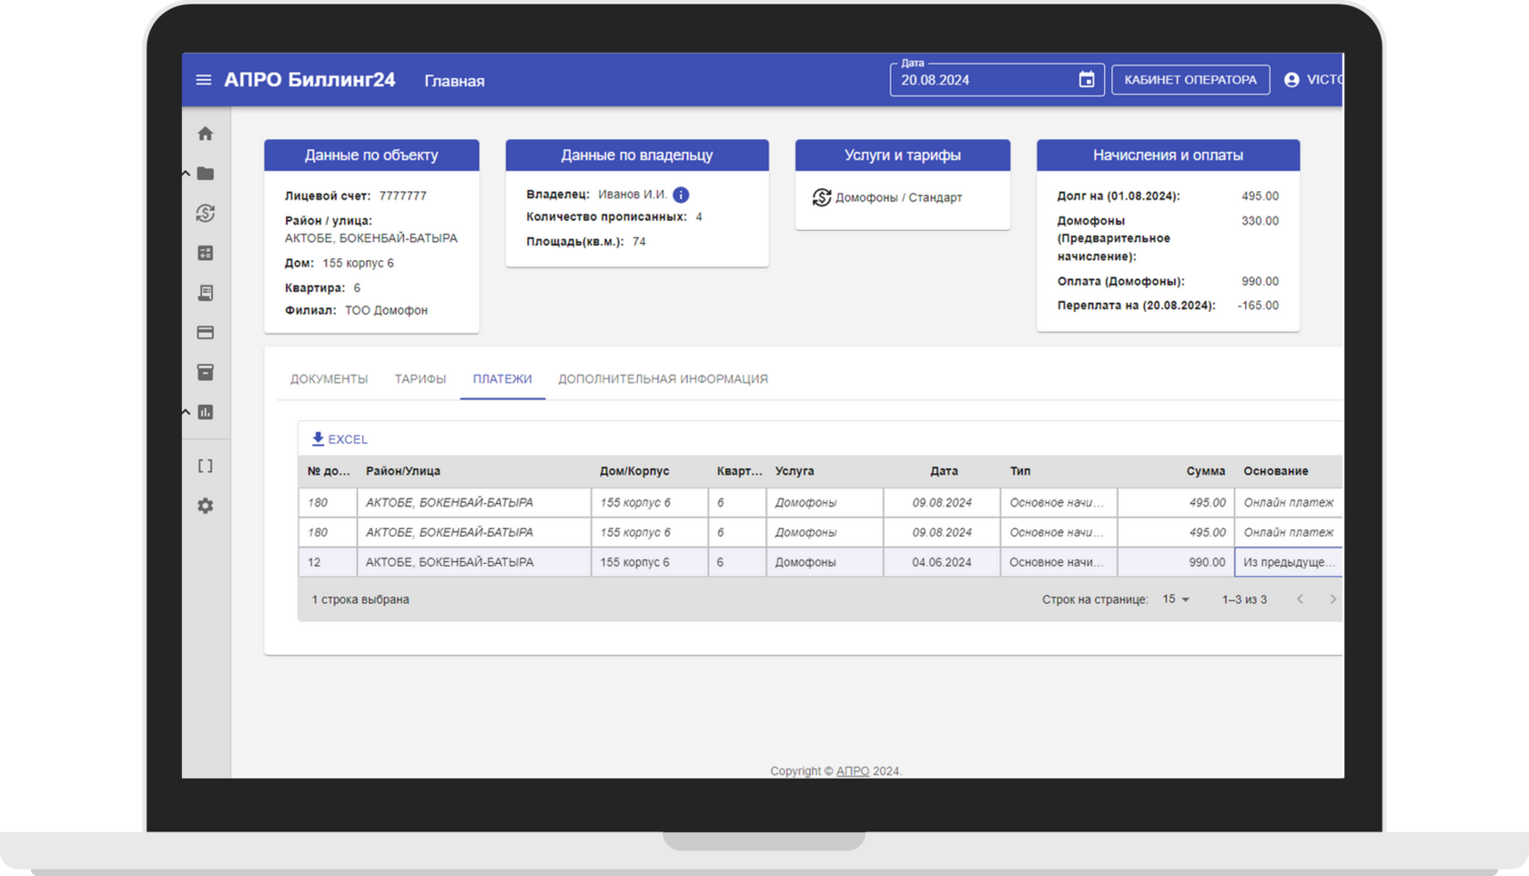
Task: Click the square brackets sidebar icon
Action: tap(206, 466)
